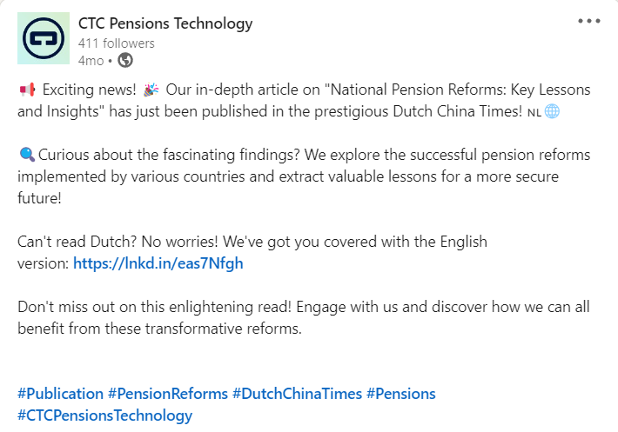The image size is (618, 432).
Task: Click the 4mo post timestamp
Action: 91,61
